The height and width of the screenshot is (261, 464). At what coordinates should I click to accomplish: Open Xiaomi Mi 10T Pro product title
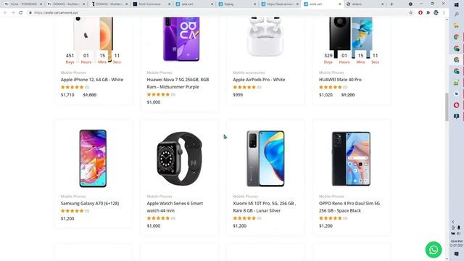pos(264,207)
